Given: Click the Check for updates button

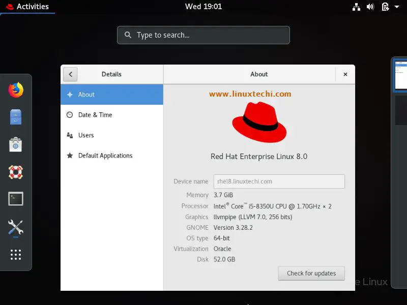Looking at the screenshot, I should click(311, 273).
